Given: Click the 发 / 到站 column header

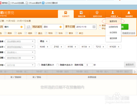Looking at the screenshot, I should pyautogui.click(x=37, y=77).
